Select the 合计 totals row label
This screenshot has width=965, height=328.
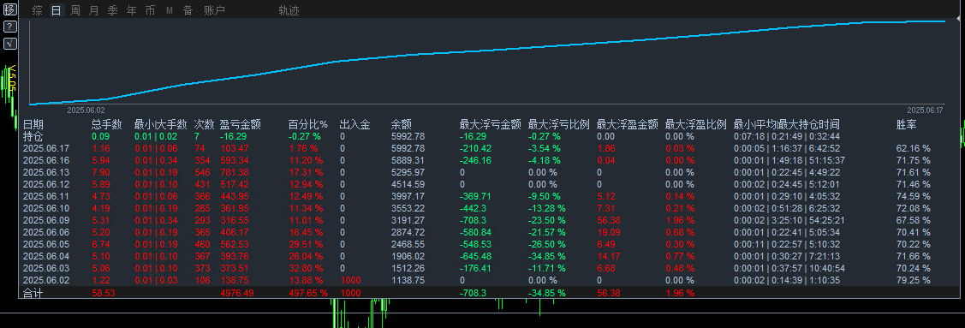pyautogui.click(x=33, y=294)
